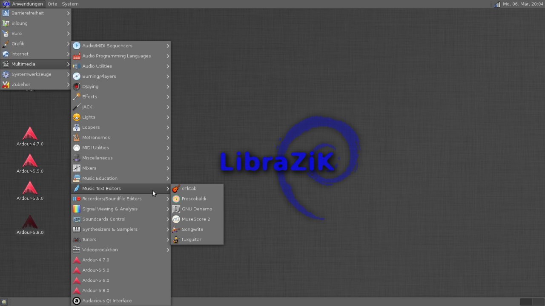Expand Miscellaneous submenu arrow
The image size is (545, 306).
[168, 158]
